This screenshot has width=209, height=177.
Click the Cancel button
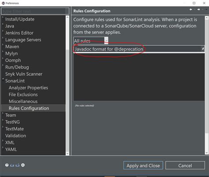[x=185, y=166]
